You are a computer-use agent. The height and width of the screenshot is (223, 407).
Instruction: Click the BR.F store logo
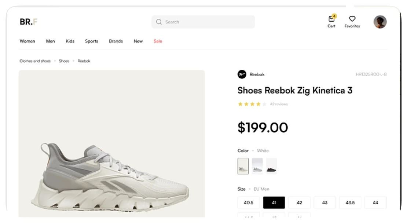click(29, 22)
